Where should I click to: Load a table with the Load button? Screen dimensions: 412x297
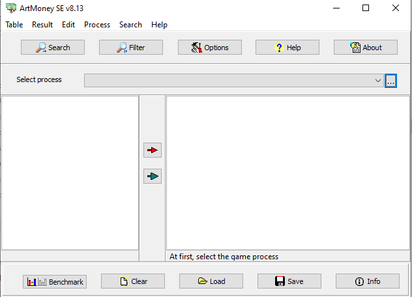(211, 281)
